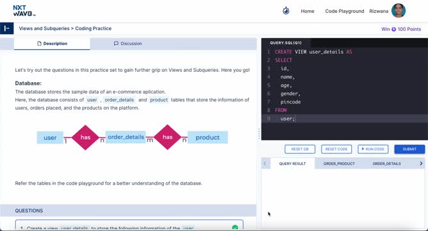Click the panel divider drag handle
This screenshot has width=428, height=231.
259,134
